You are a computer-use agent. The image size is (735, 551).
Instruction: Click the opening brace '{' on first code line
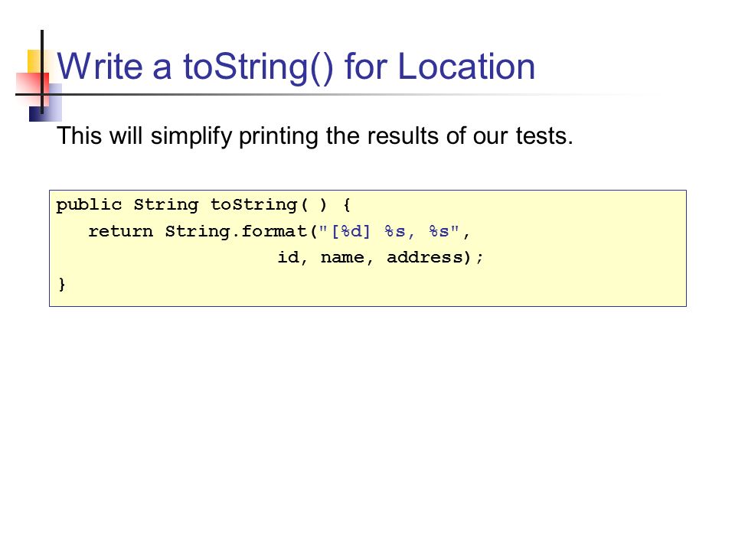pyautogui.click(x=346, y=205)
